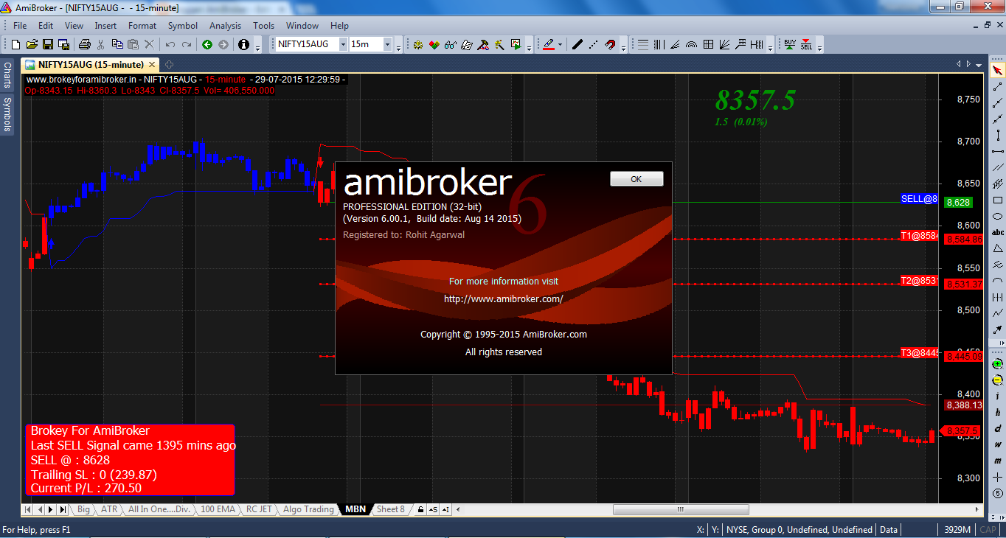This screenshot has height=538, width=1006.
Task: Toggle the sheet lock icon
Action: click(420, 509)
